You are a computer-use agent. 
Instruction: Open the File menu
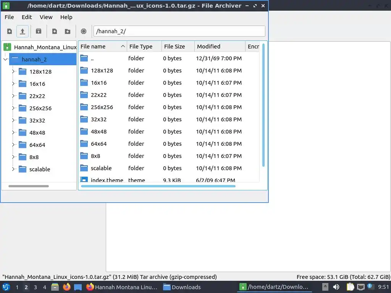(x=9, y=17)
